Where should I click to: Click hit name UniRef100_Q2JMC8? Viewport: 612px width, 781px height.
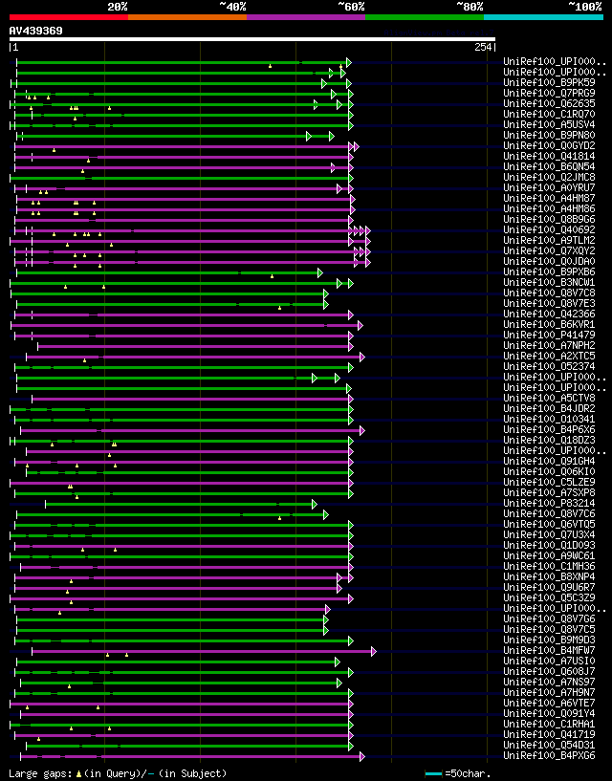[549, 177]
